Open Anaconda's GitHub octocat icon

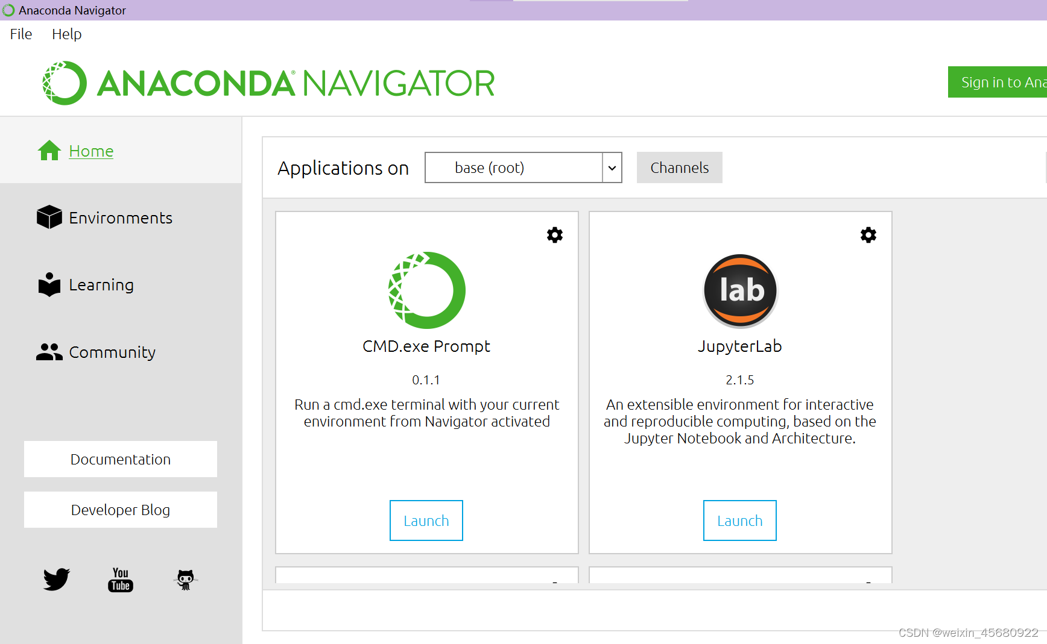coord(186,580)
